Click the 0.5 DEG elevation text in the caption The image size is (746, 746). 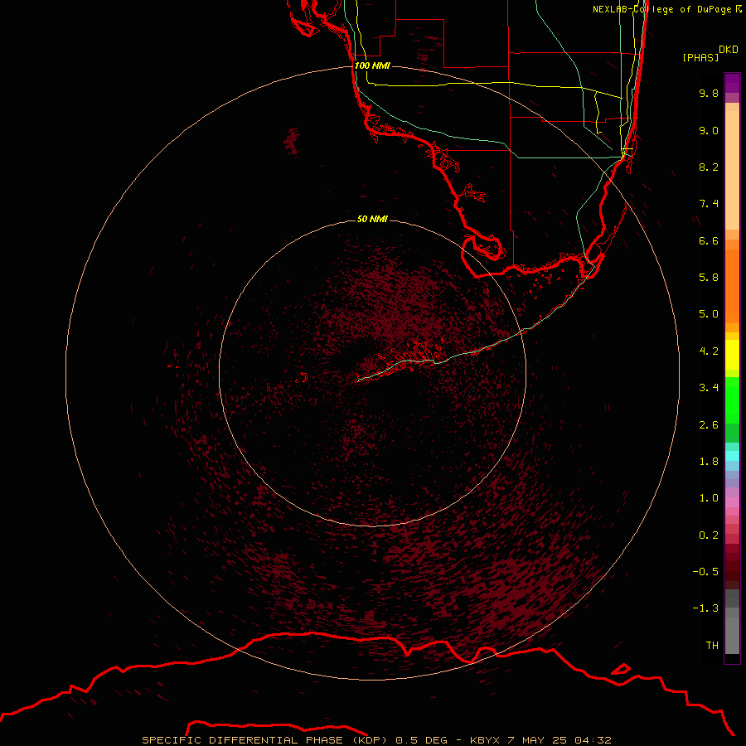422,740
